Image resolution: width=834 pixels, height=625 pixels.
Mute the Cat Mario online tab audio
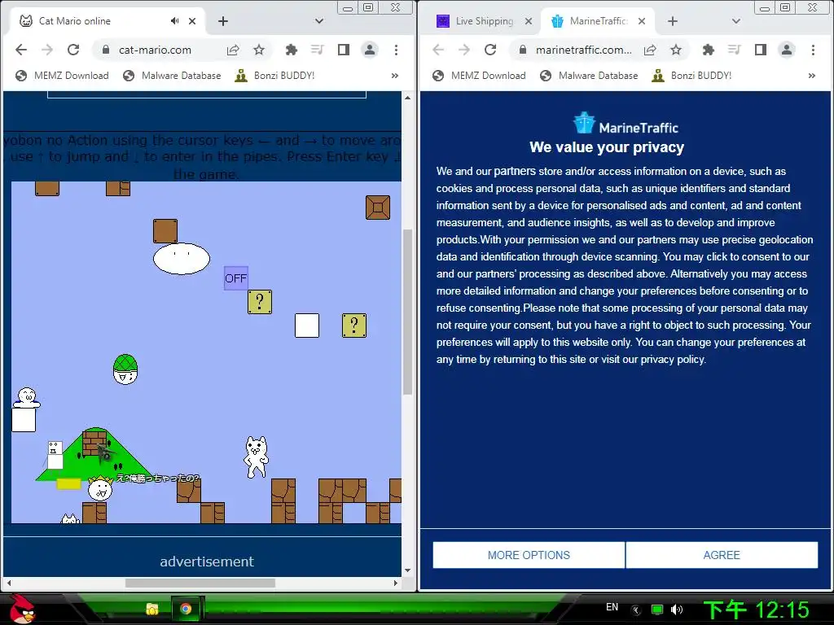[x=174, y=21]
